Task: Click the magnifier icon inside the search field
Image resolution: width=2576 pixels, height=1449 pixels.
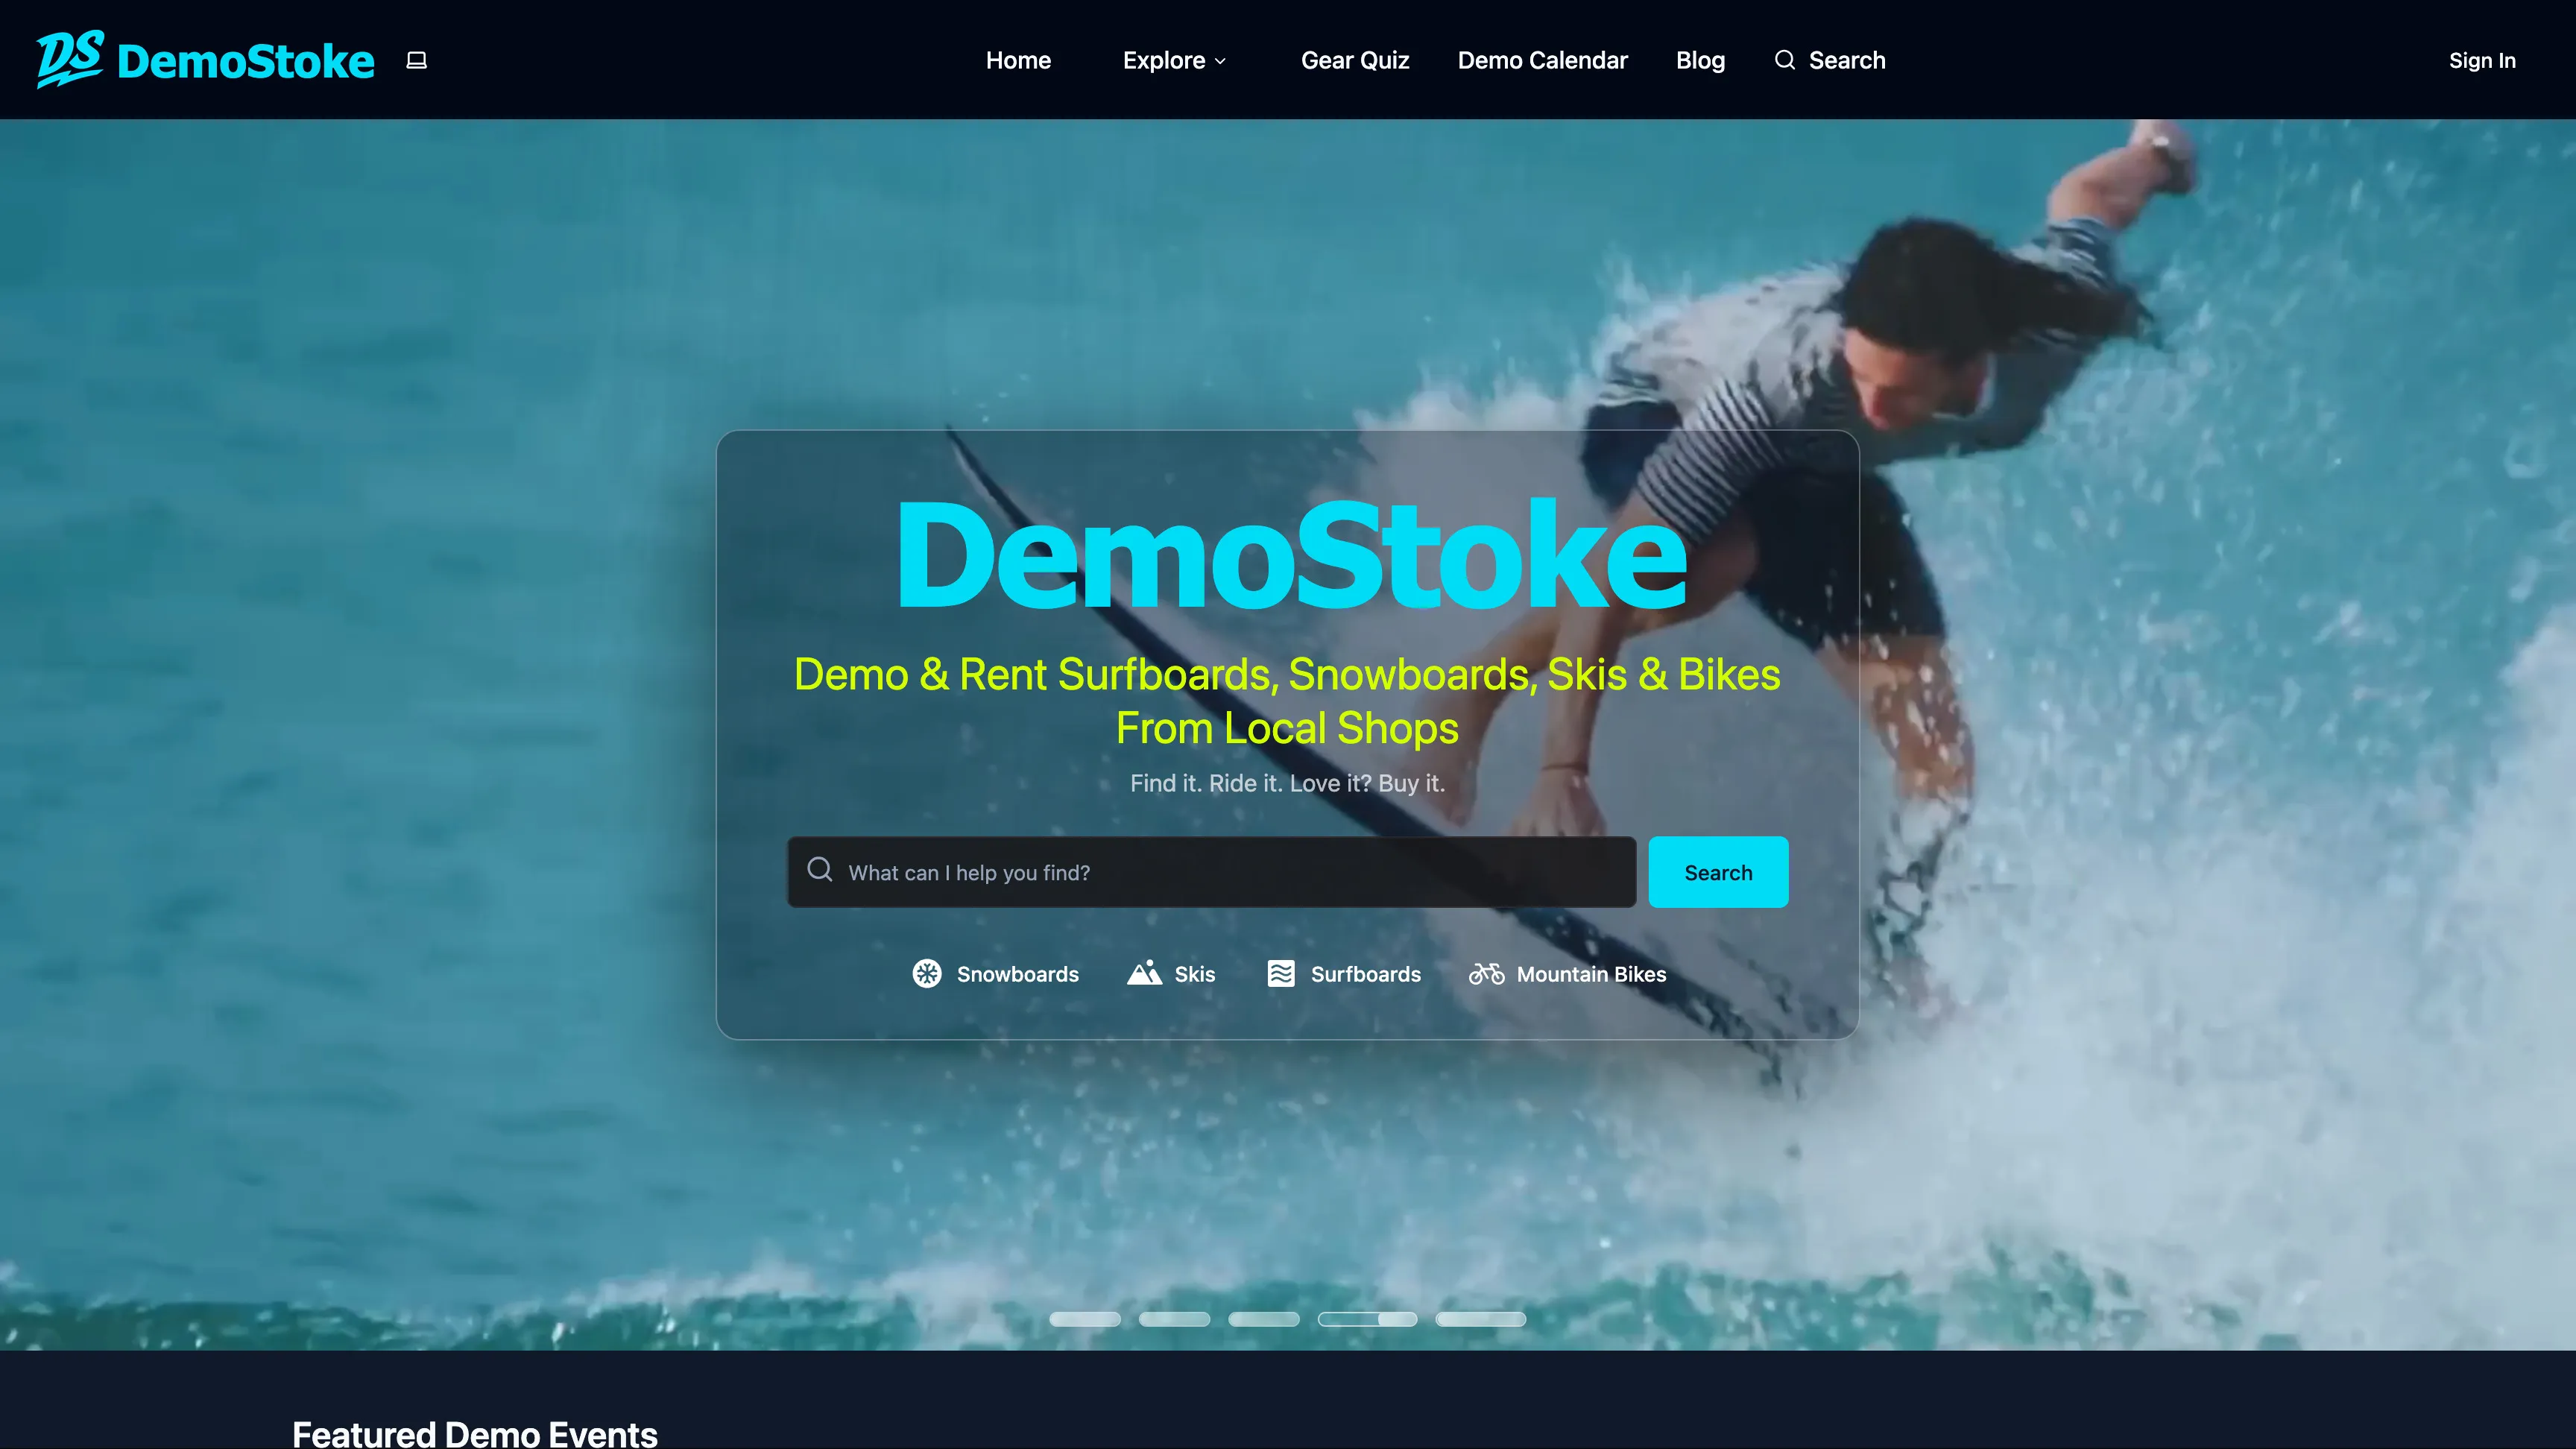Action: pyautogui.click(x=819, y=869)
